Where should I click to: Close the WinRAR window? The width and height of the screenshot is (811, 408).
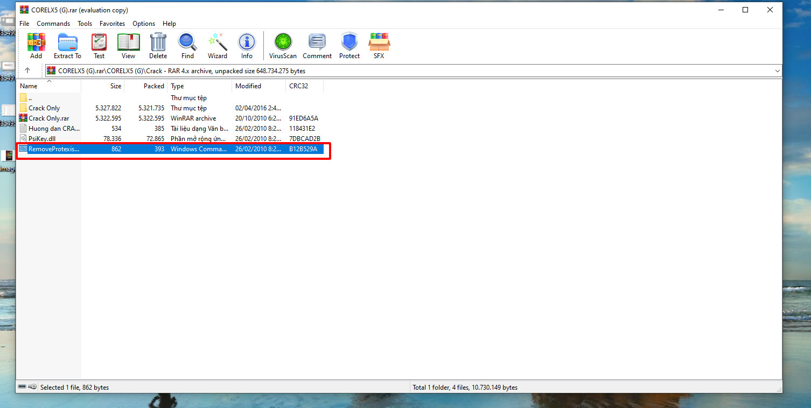770,10
